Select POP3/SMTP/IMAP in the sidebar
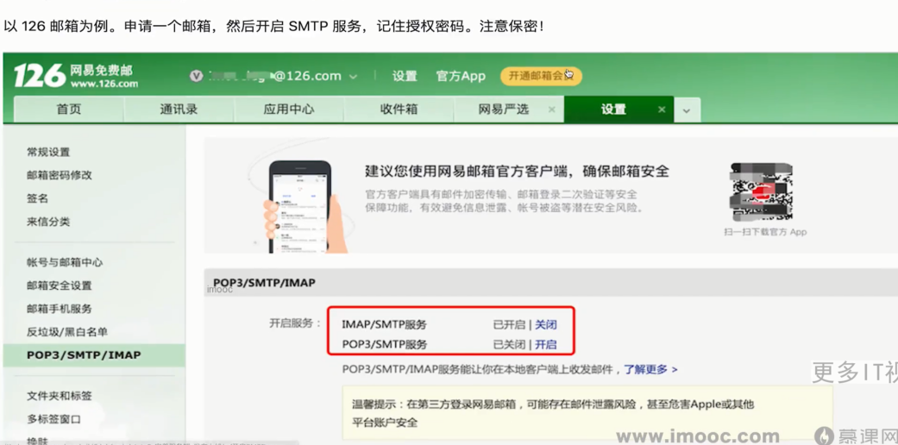The width and height of the screenshot is (898, 445). point(94,355)
